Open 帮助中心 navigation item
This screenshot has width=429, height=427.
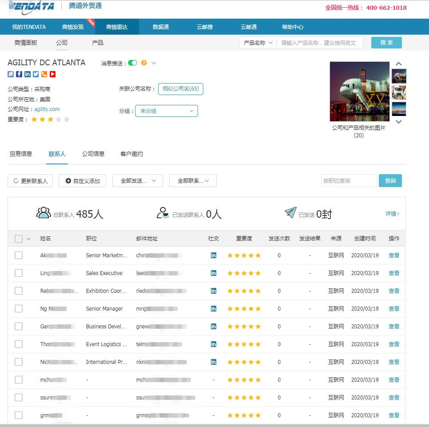[293, 27]
